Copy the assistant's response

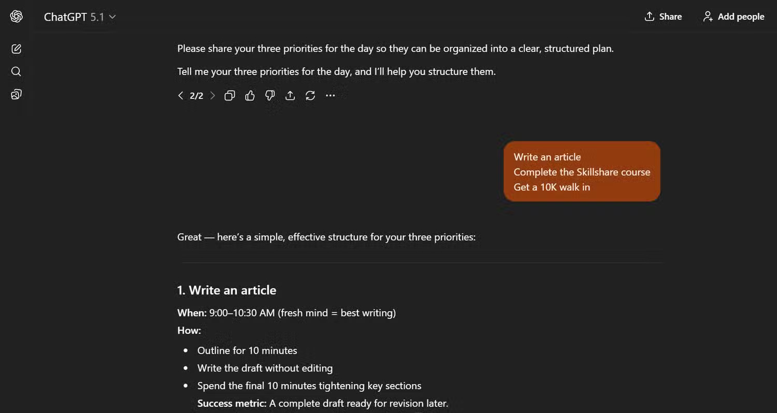229,95
